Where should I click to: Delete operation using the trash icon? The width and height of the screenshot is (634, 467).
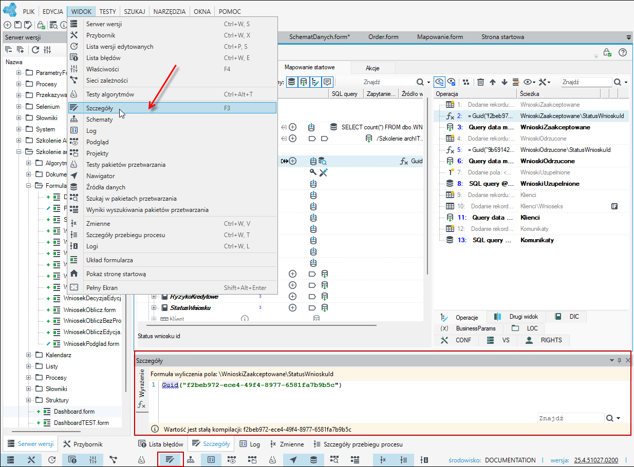point(480,82)
